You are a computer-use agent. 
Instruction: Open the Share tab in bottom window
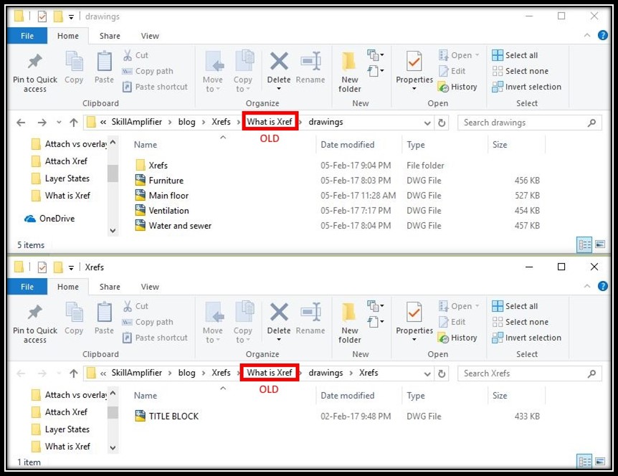tap(110, 287)
